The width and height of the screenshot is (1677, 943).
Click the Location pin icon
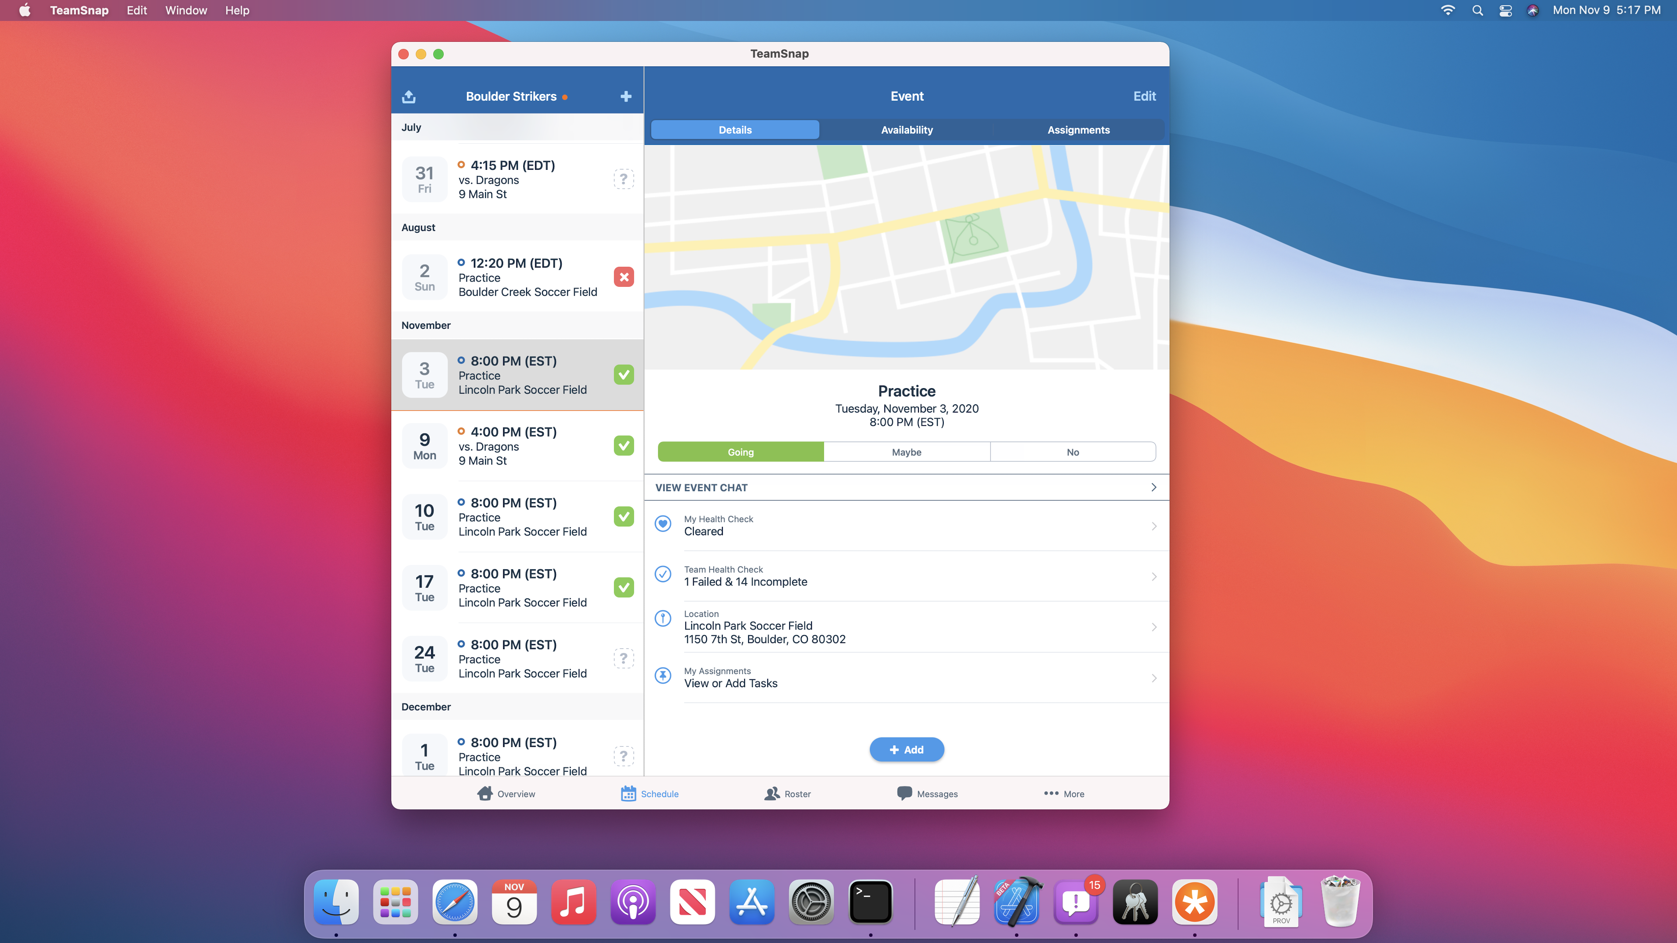pos(663,618)
